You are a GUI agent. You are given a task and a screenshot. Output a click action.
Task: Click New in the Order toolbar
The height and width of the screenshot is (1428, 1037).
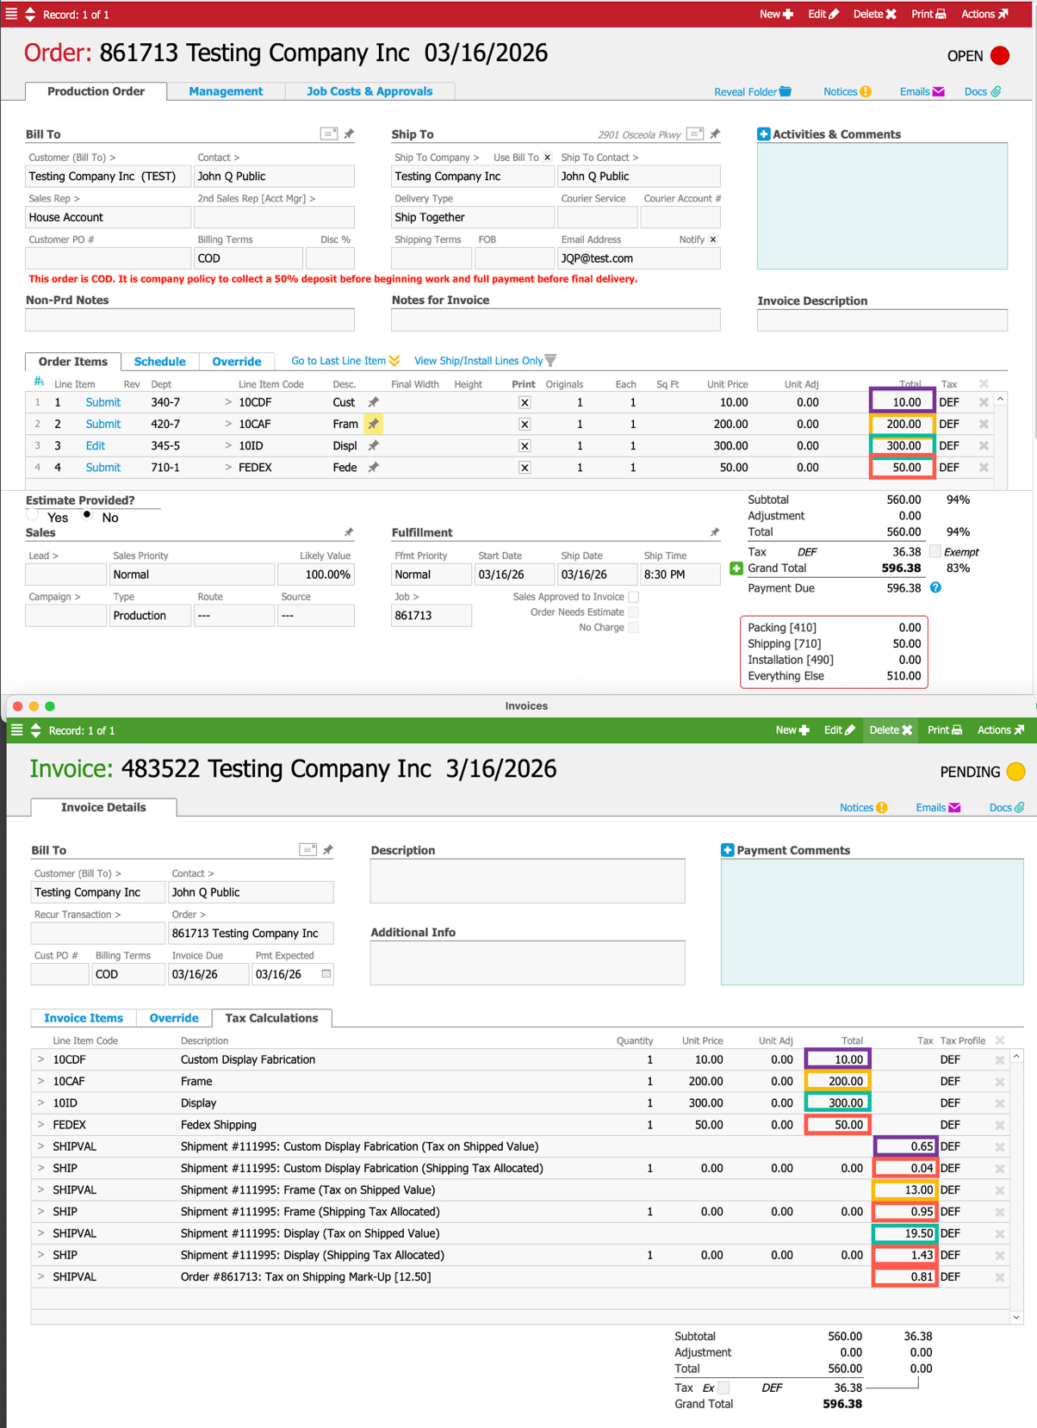[776, 14]
